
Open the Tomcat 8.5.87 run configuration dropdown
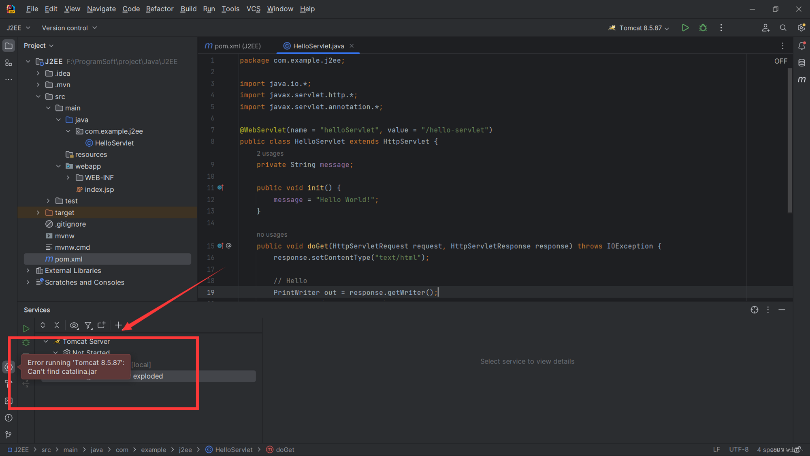640,28
